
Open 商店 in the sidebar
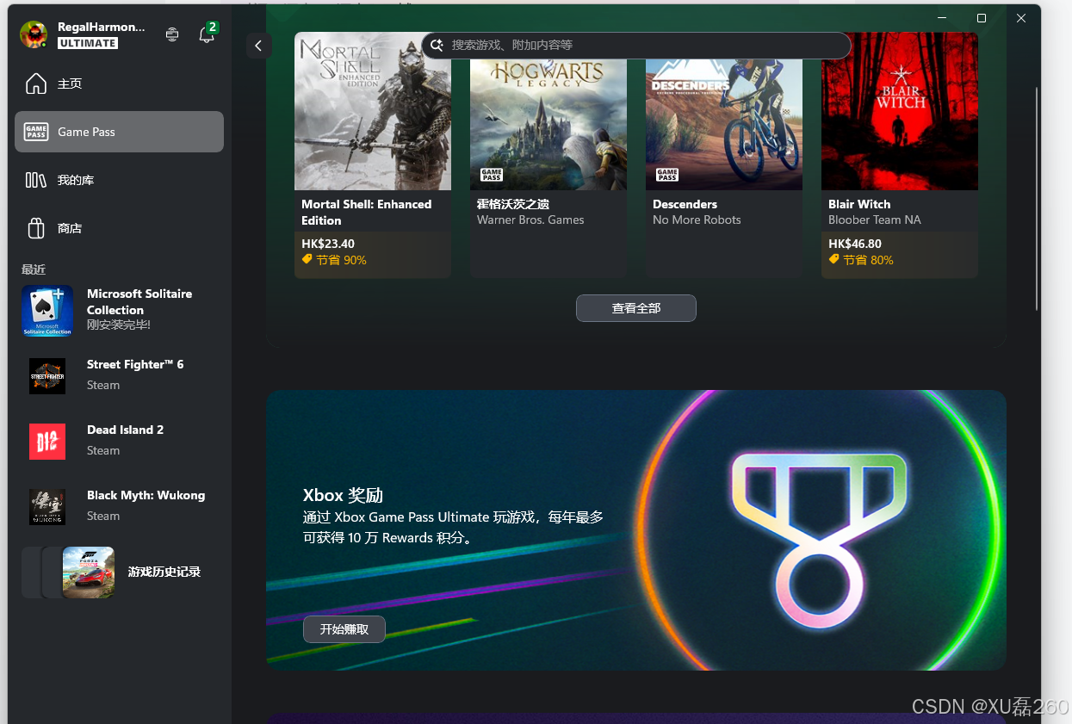[x=119, y=228]
